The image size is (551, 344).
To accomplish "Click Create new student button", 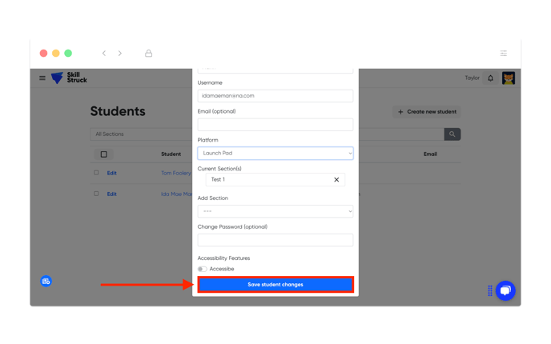I will tap(427, 112).
